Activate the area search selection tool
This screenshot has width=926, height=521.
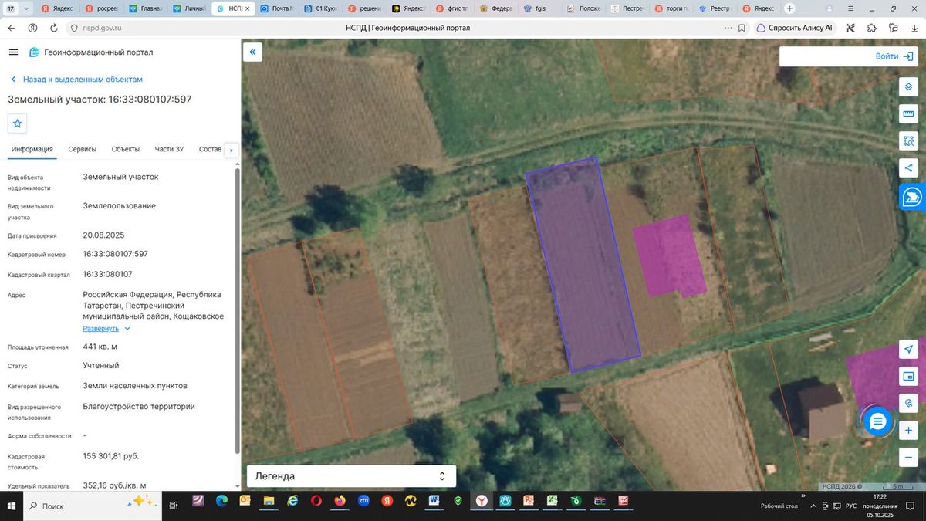click(908, 140)
